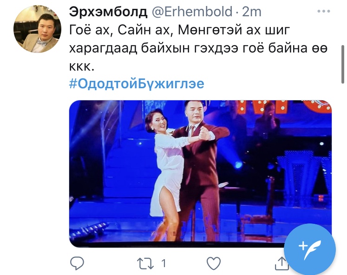View the retweet count of 1
The image size is (347, 275).
click(x=164, y=263)
